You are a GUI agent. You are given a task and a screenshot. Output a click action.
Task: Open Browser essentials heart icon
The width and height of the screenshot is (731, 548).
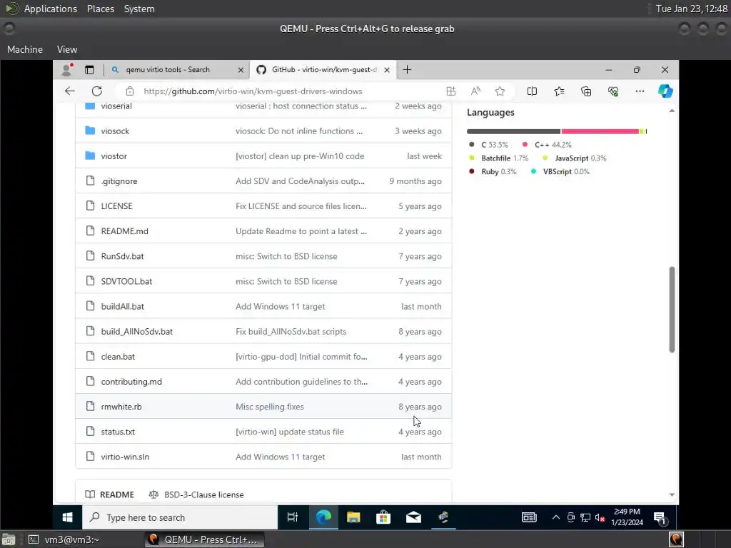tap(613, 91)
